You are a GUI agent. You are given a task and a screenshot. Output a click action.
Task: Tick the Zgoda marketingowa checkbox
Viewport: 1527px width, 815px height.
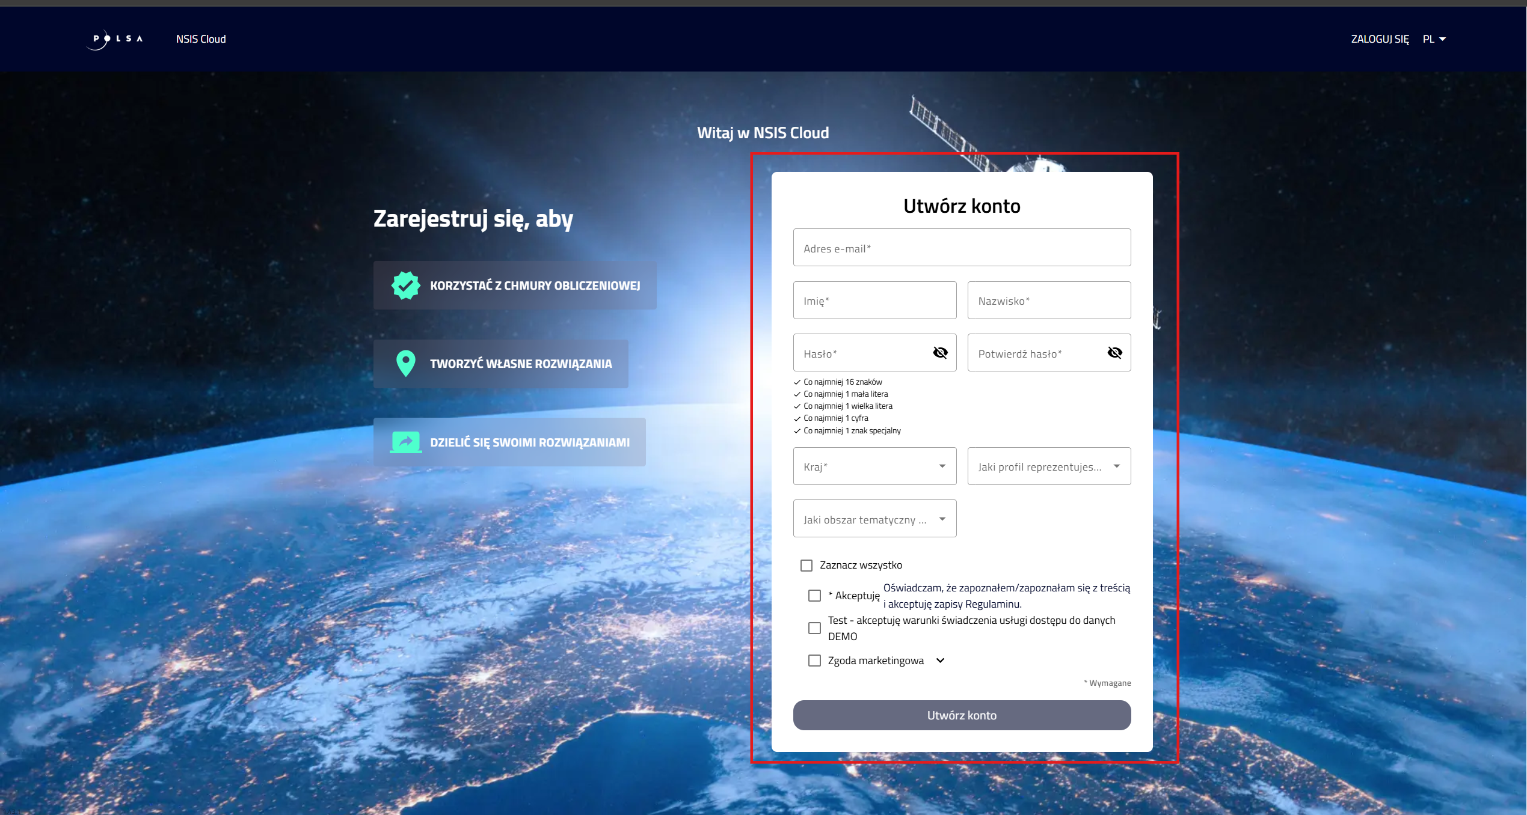coord(815,660)
